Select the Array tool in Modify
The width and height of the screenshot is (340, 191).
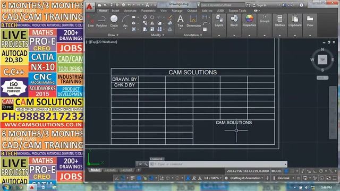tap(159, 29)
